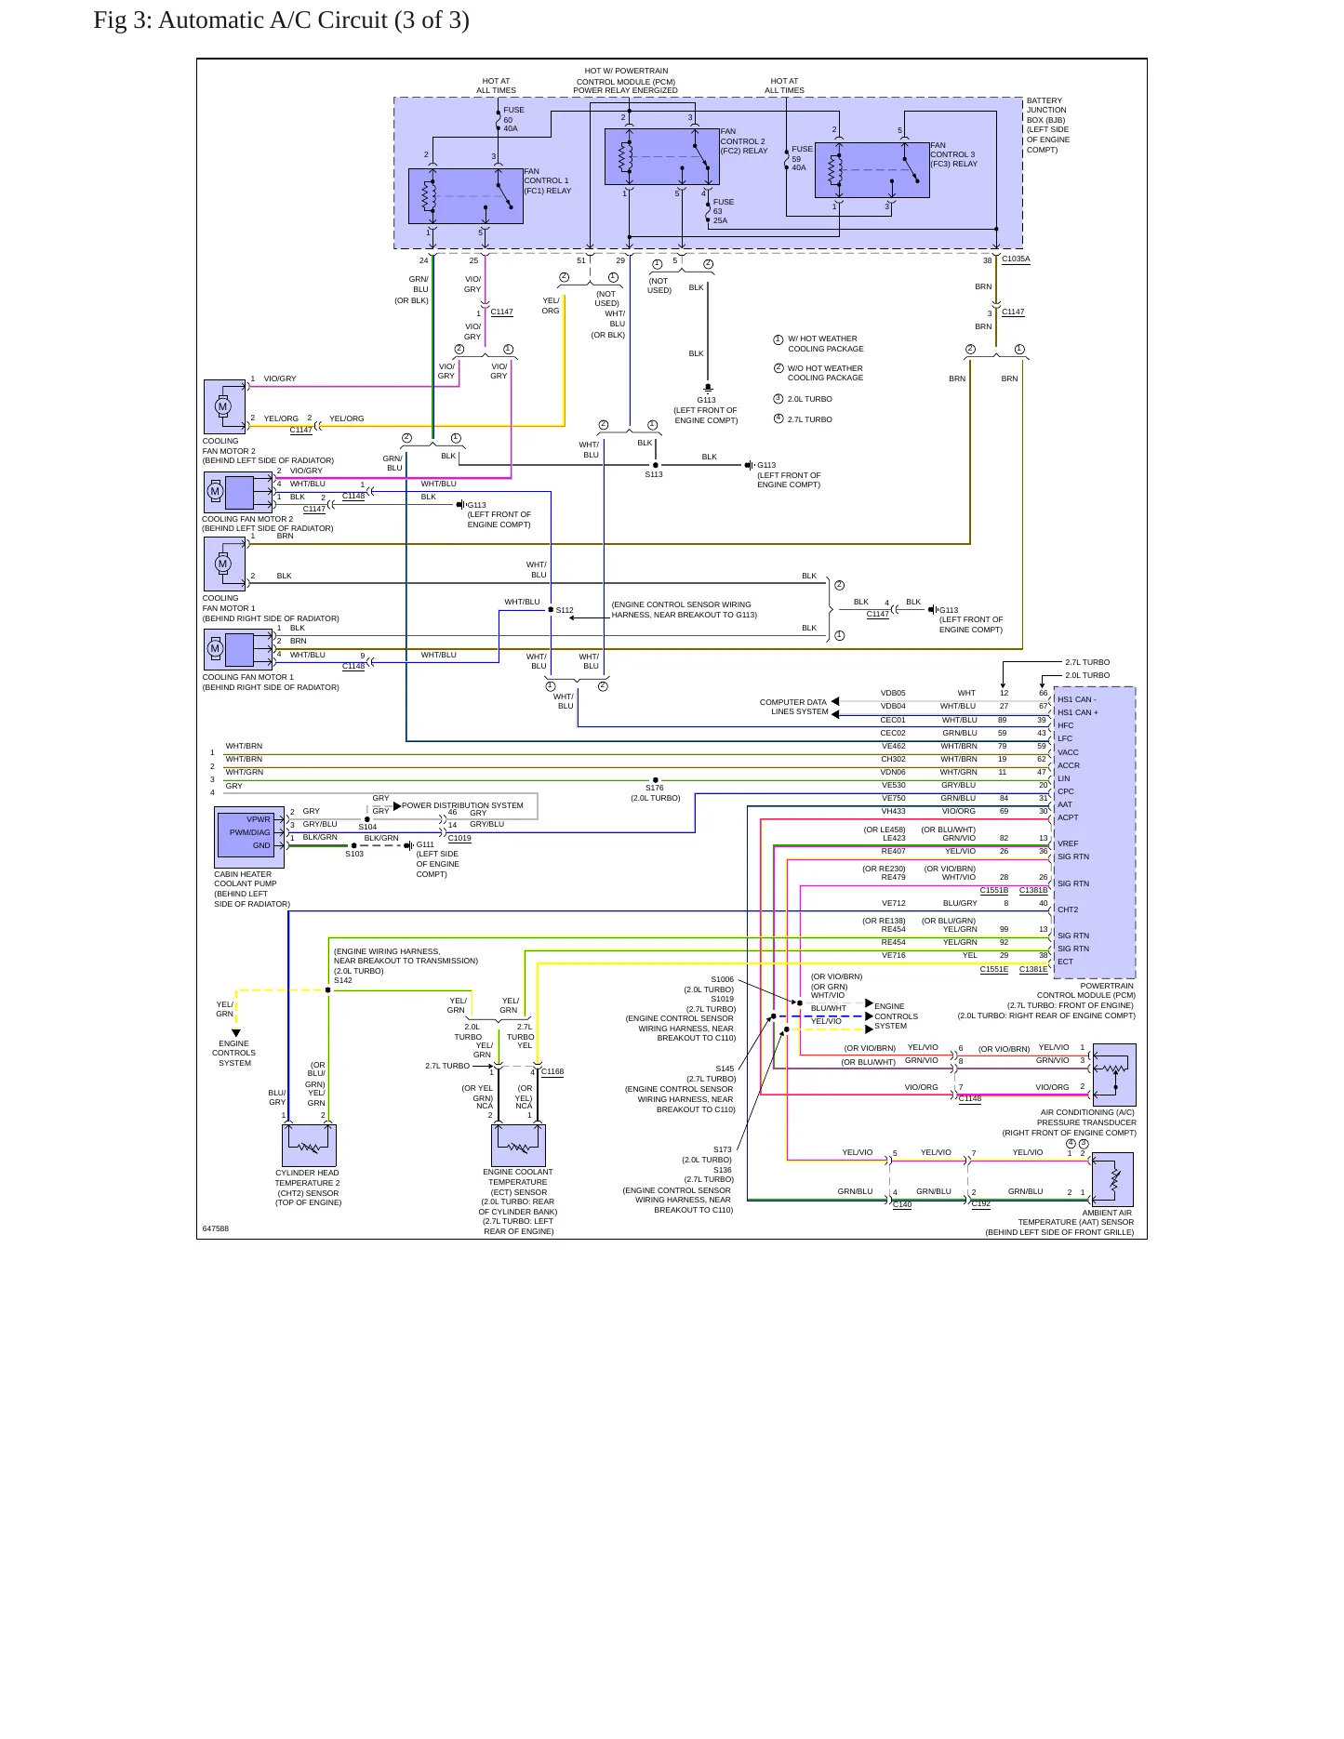Viewport: 1344px width, 1739px height.
Task: Select the Fan Control 2 (FC2) relay symbol
Action: pyautogui.click(x=662, y=157)
